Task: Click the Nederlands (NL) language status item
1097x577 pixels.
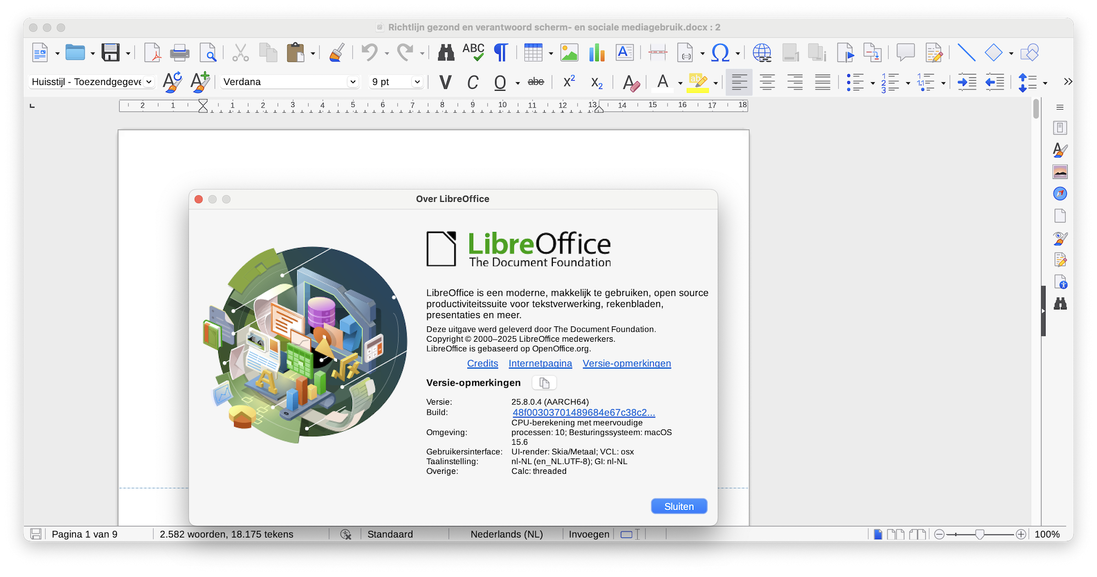Action: 506,534
